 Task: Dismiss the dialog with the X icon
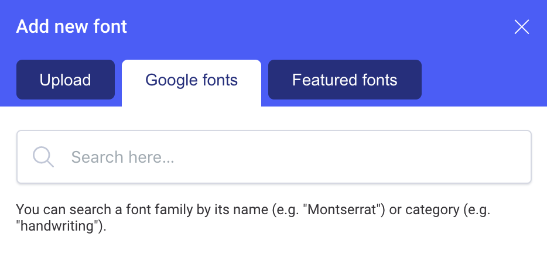pyautogui.click(x=521, y=27)
